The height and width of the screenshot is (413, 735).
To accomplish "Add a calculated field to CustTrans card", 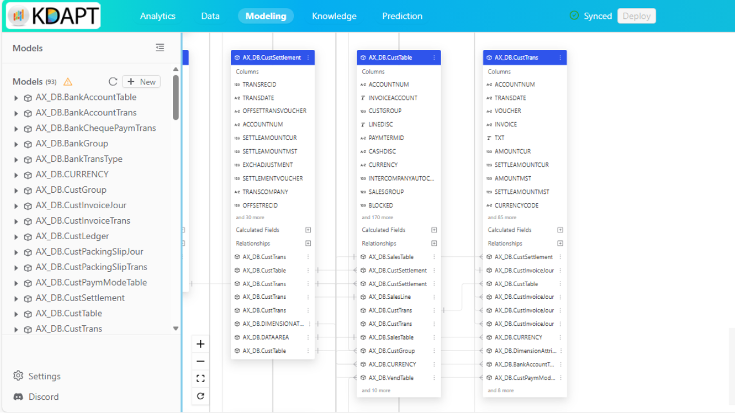I will pyautogui.click(x=560, y=230).
